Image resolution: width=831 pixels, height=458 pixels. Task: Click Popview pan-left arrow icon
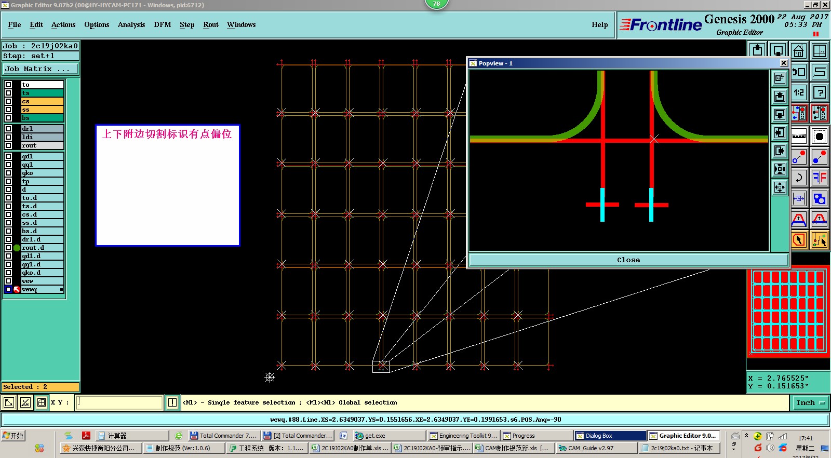point(780,132)
